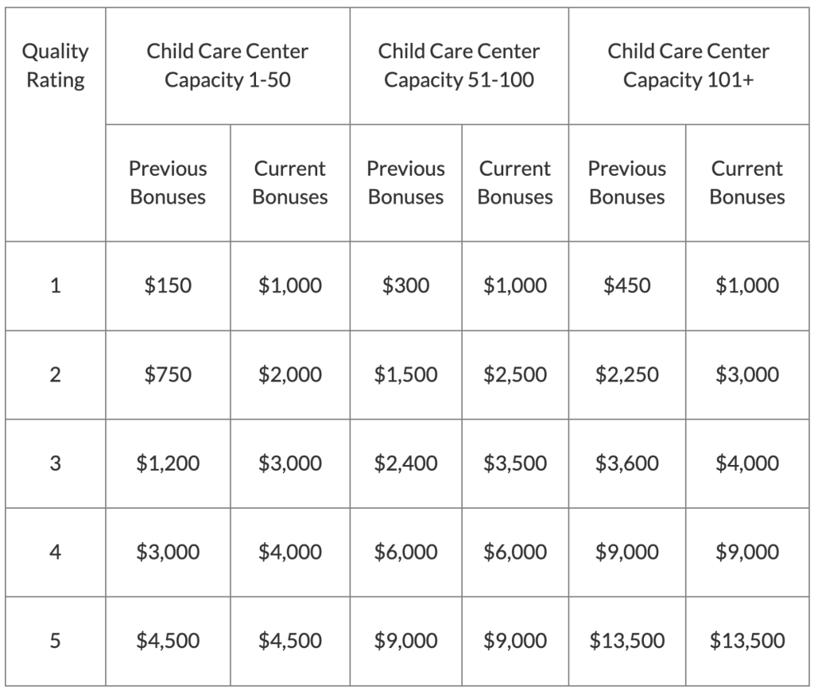
Task: Click the $2,500 bonus cell
Action: point(515,374)
